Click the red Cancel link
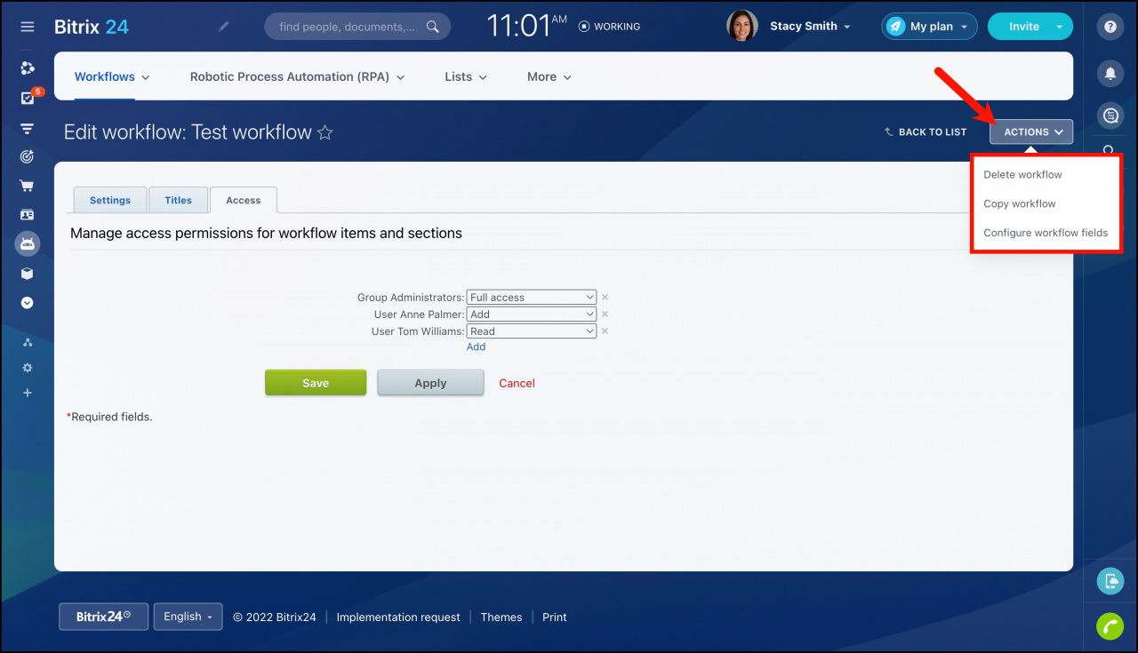This screenshot has width=1138, height=653. (x=517, y=383)
